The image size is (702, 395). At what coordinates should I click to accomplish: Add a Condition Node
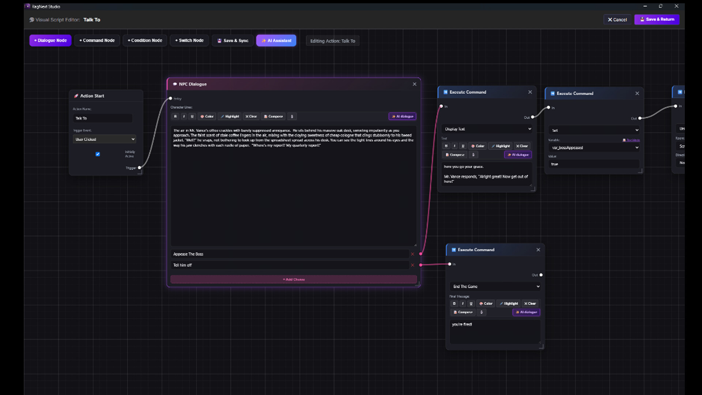tap(145, 41)
